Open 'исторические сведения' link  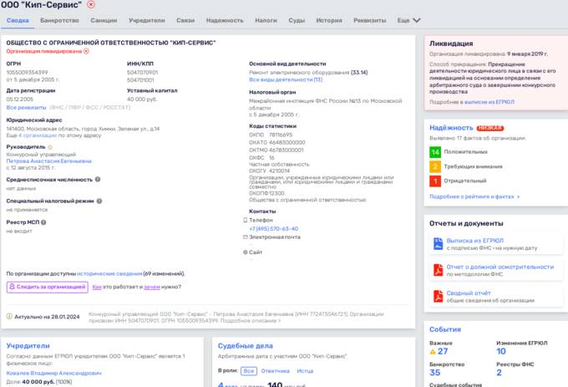tap(109, 273)
